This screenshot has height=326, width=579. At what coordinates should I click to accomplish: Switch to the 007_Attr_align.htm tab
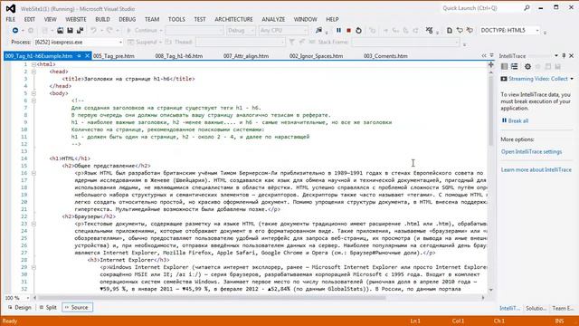246,56
